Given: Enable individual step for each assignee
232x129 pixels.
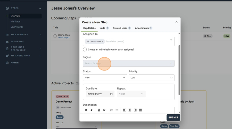Looking at the screenshot, I should pos(85,49).
